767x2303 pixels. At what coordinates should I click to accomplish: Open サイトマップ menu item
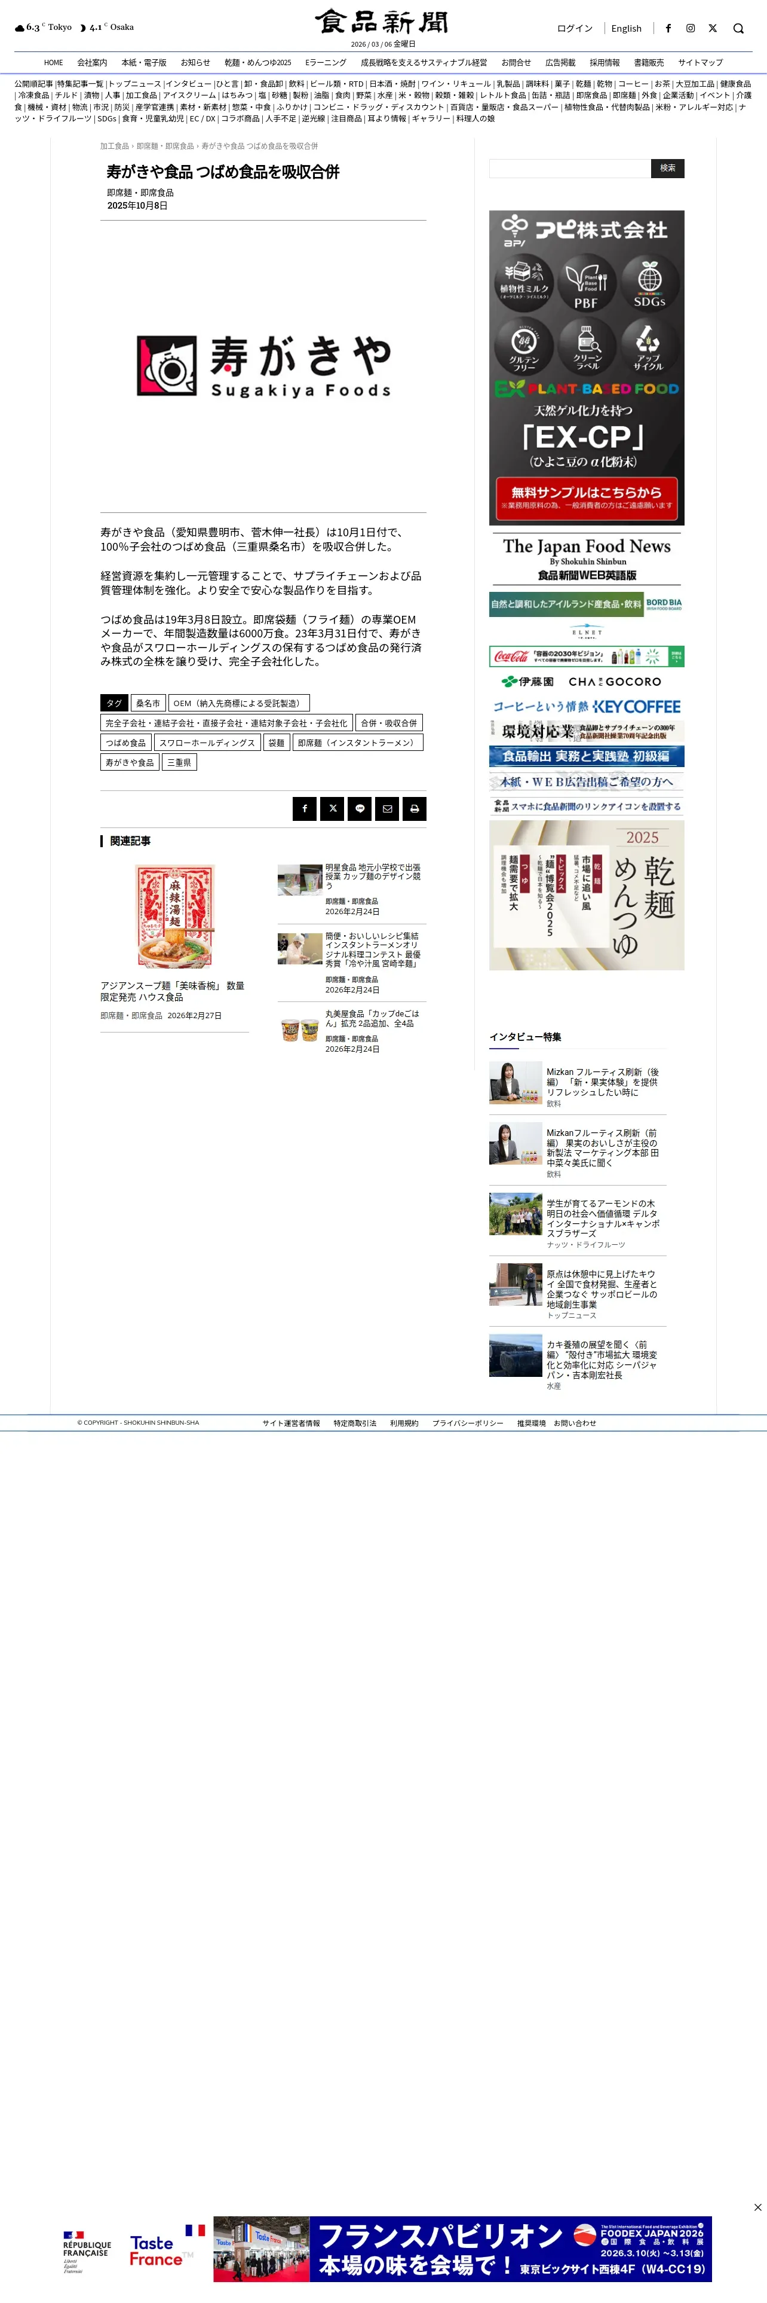pyautogui.click(x=700, y=63)
